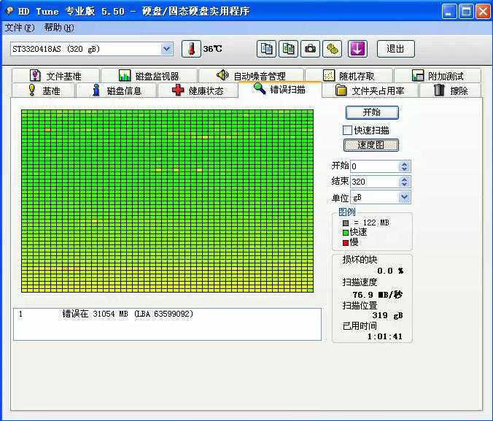The image size is (493, 421).
Task: Enable the 快速扫描 checkbox
Action: [x=347, y=130]
